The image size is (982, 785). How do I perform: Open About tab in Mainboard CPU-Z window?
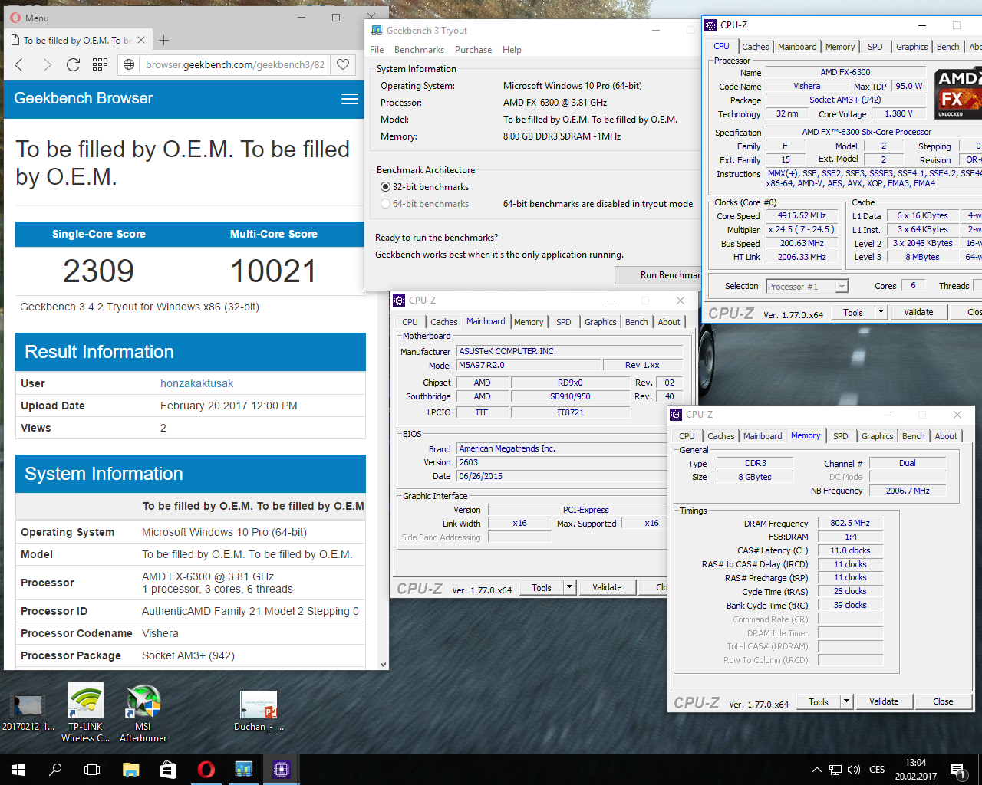coord(669,322)
